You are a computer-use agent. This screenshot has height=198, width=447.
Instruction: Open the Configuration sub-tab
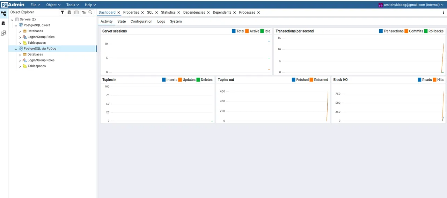point(141,21)
